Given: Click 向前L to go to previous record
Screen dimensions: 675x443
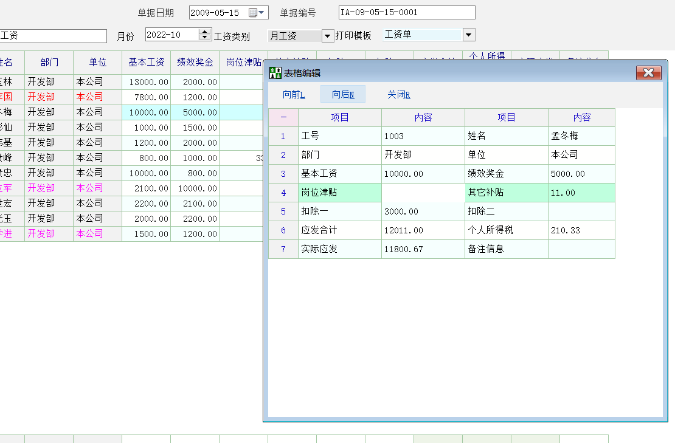Looking at the screenshot, I should pyautogui.click(x=294, y=94).
